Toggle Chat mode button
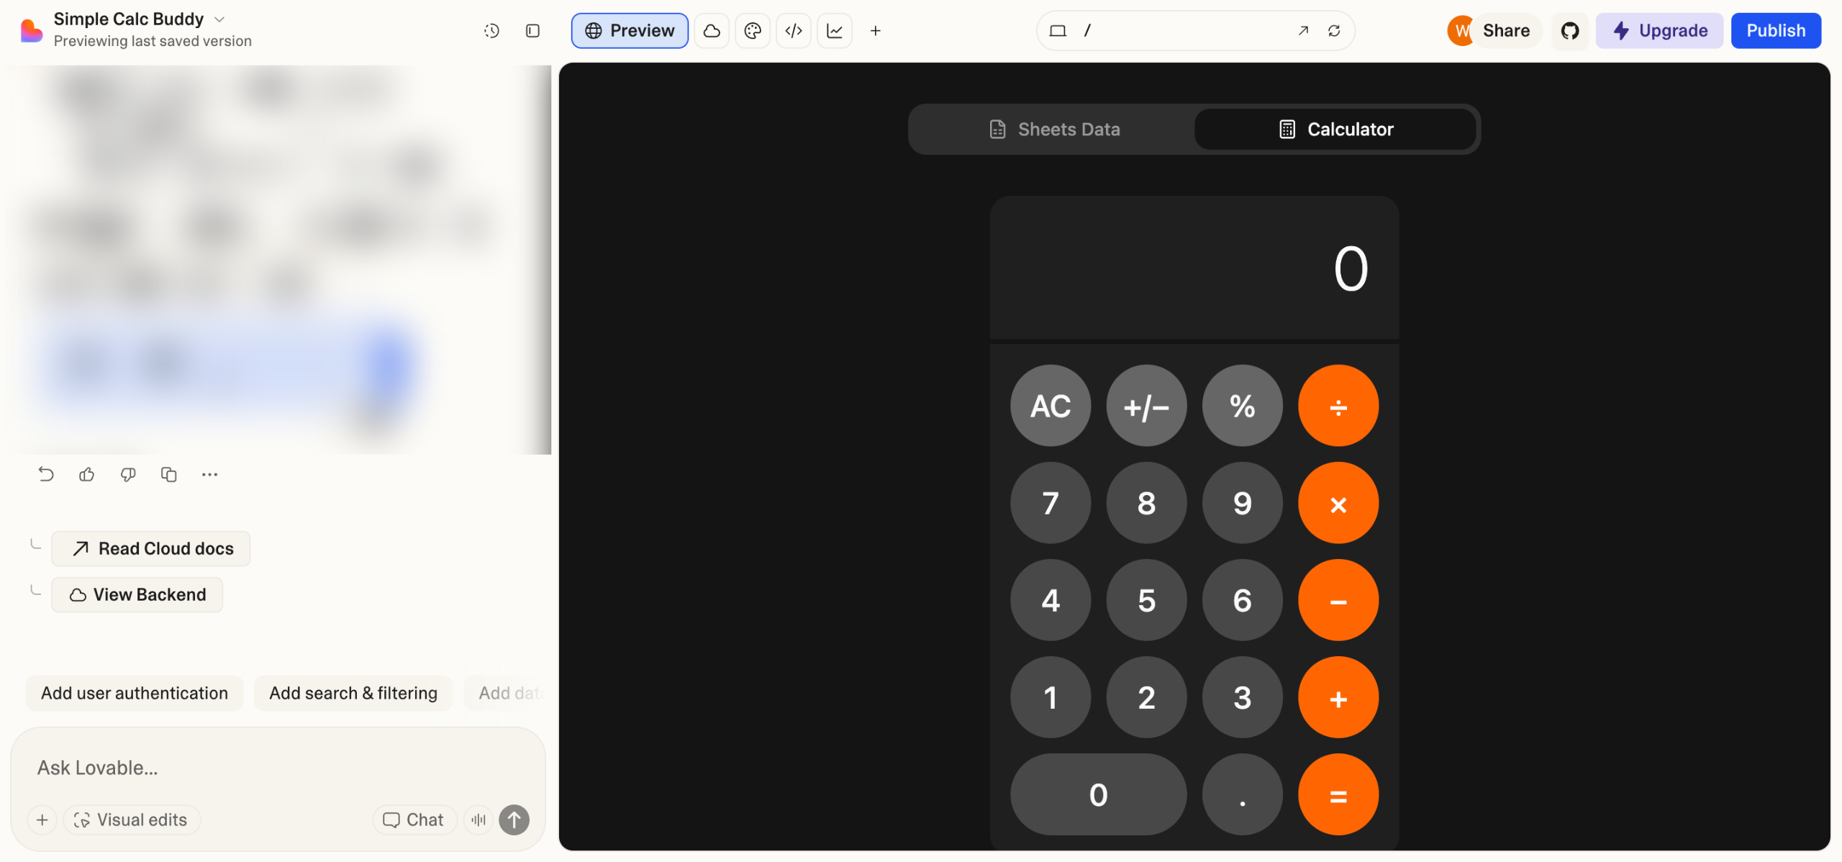 pyautogui.click(x=414, y=820)
